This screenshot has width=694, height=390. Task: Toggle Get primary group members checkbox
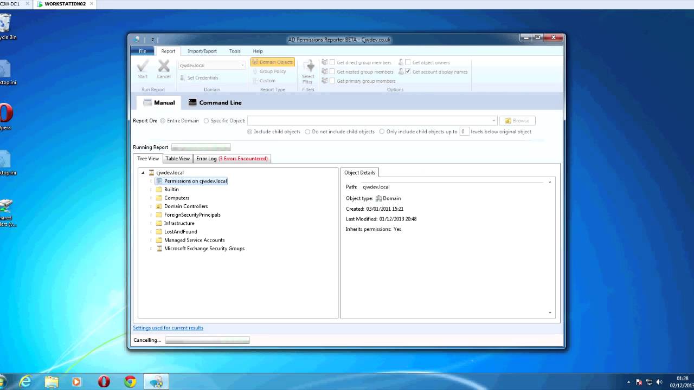click(x=332, y=81)
